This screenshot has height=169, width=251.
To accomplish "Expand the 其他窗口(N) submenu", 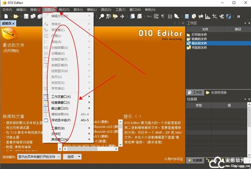I will point(68,139).
